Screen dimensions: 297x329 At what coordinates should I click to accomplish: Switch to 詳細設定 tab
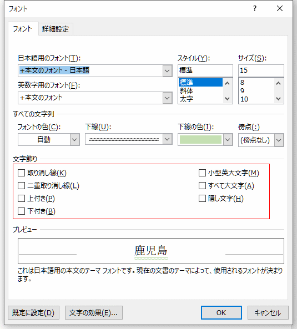[56, 29]
